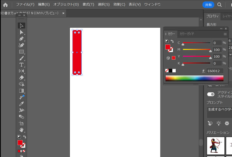This screenshot has width=232, height=157.
Task: Select the black swatch in Color panel
Action: click(x=170, y=71)
